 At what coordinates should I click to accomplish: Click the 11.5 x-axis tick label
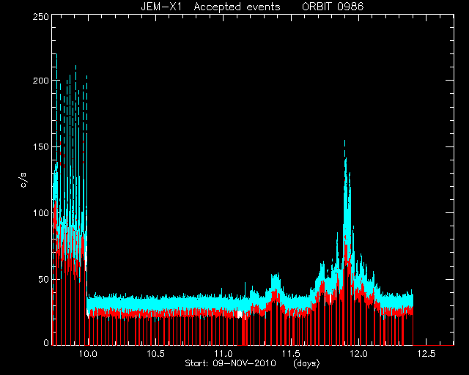point(291,354)
